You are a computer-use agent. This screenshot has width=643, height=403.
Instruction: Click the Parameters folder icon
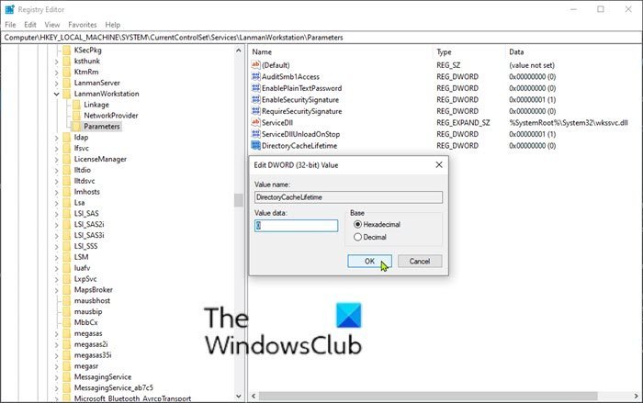[x=76, y=127]
